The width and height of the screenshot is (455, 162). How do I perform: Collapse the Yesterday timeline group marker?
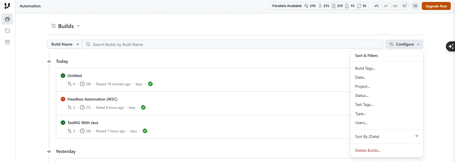(x=49, y=152)
